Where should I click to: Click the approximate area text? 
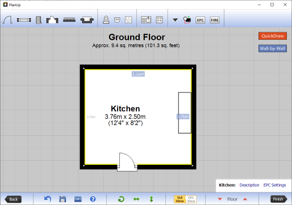coord(136,45)
